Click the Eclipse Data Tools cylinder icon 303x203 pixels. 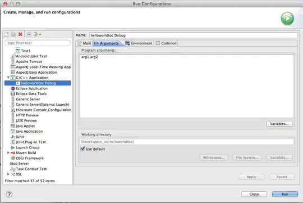(x=13, y=94)
